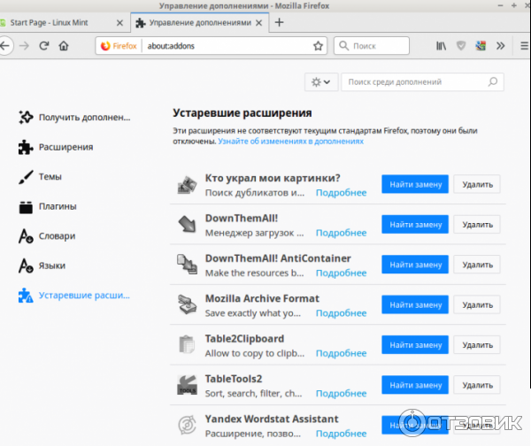Open the Plugins section
Image resolution: width=531 pixels, height=446 pixels.
tap(58, 206)
